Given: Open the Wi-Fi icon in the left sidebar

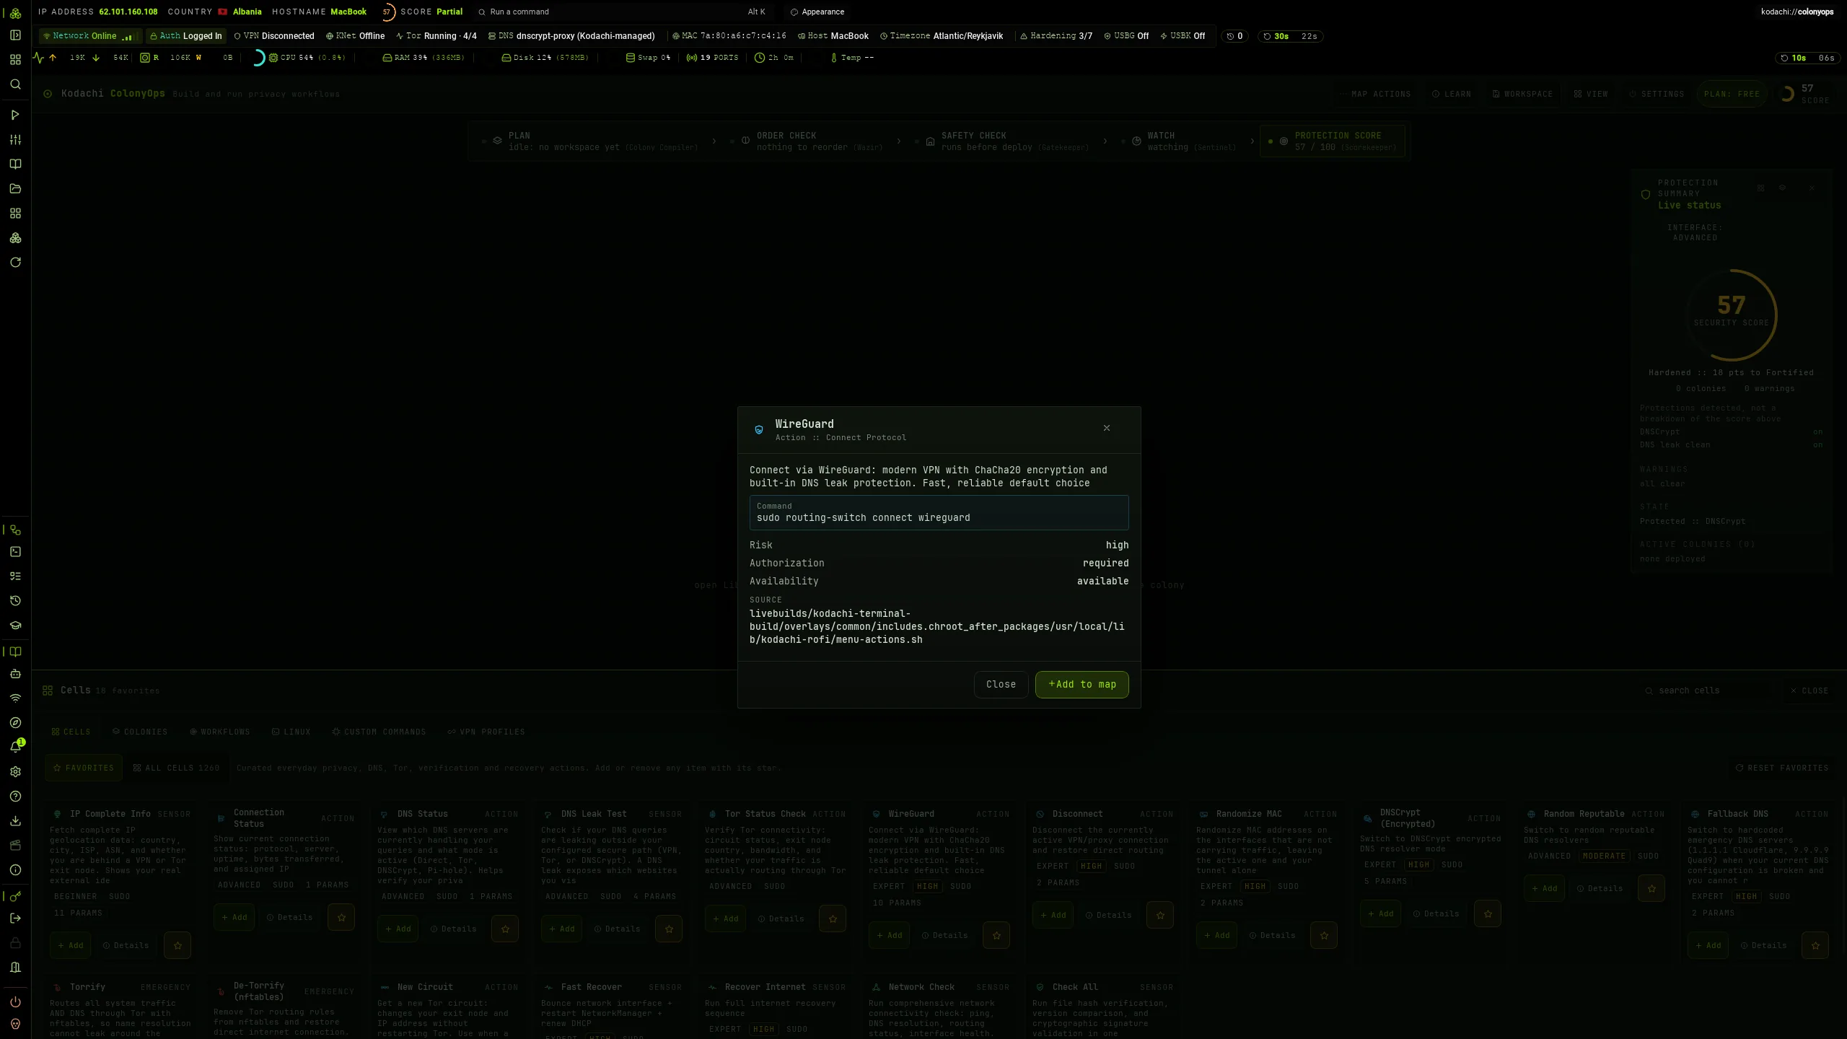Looking at the screenshot, I should [15, 698].
